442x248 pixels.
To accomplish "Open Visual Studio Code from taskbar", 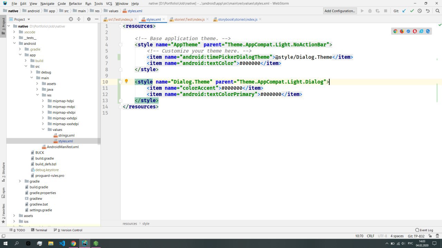I will tap(62, 243).
